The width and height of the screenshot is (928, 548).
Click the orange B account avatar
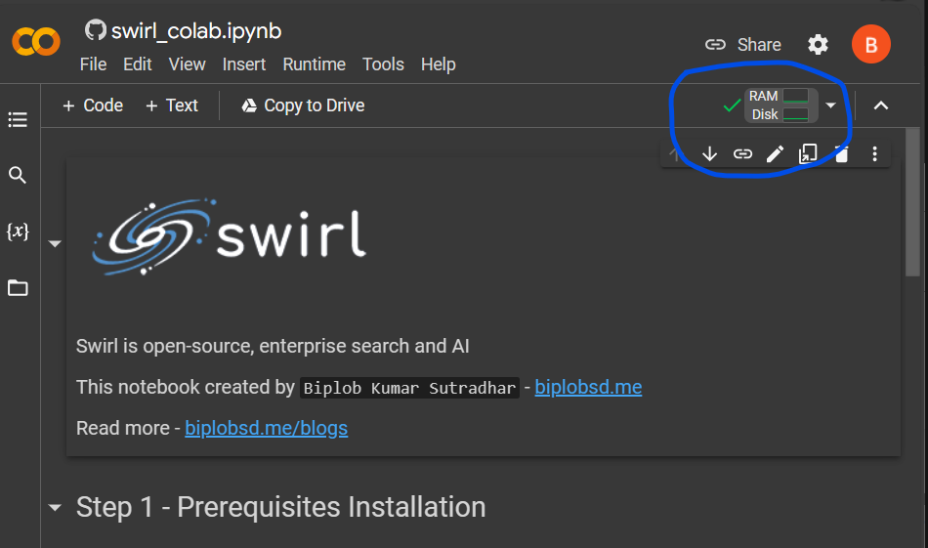coord(870,44)
